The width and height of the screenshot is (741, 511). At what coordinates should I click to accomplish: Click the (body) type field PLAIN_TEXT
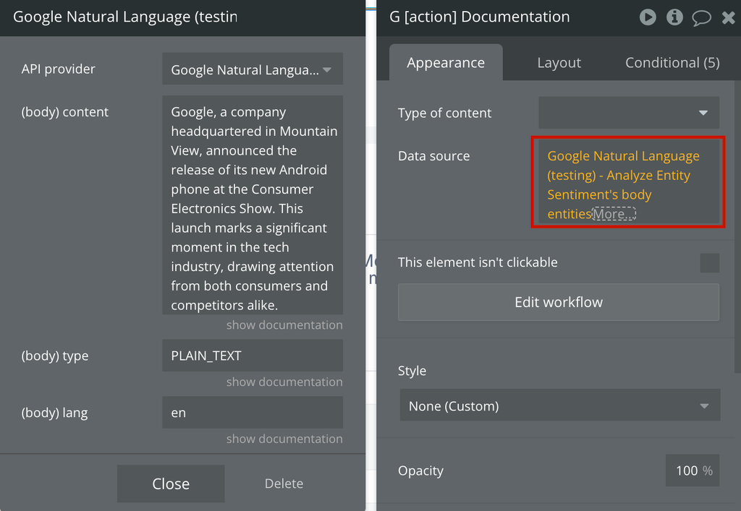point(253,356)
